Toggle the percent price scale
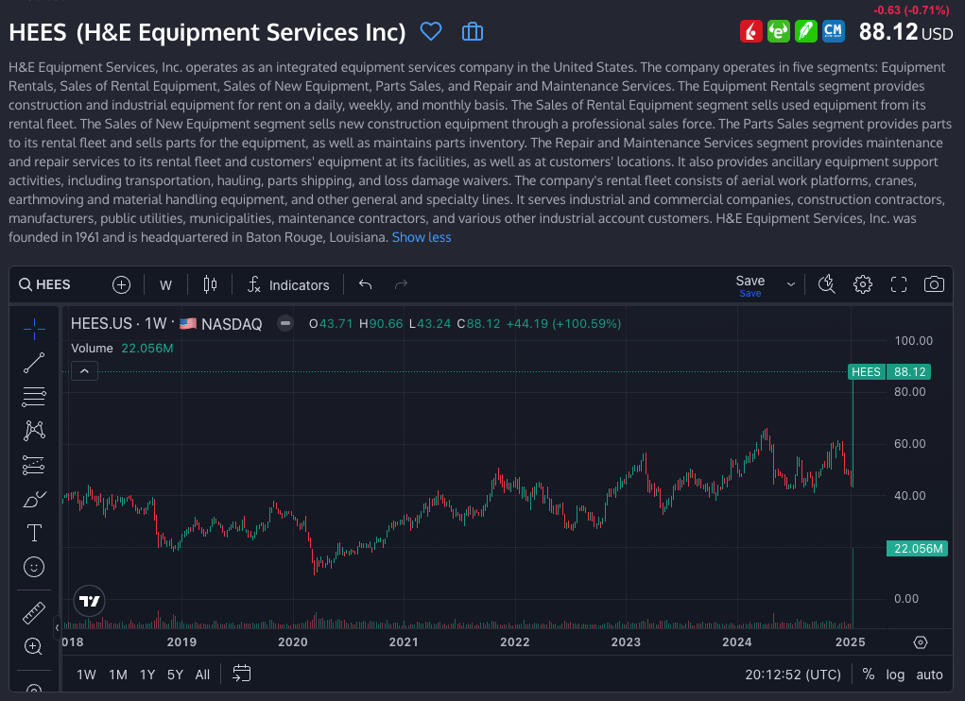The height and width of the screenshot is (701, 965). click(x=869, y=675)
